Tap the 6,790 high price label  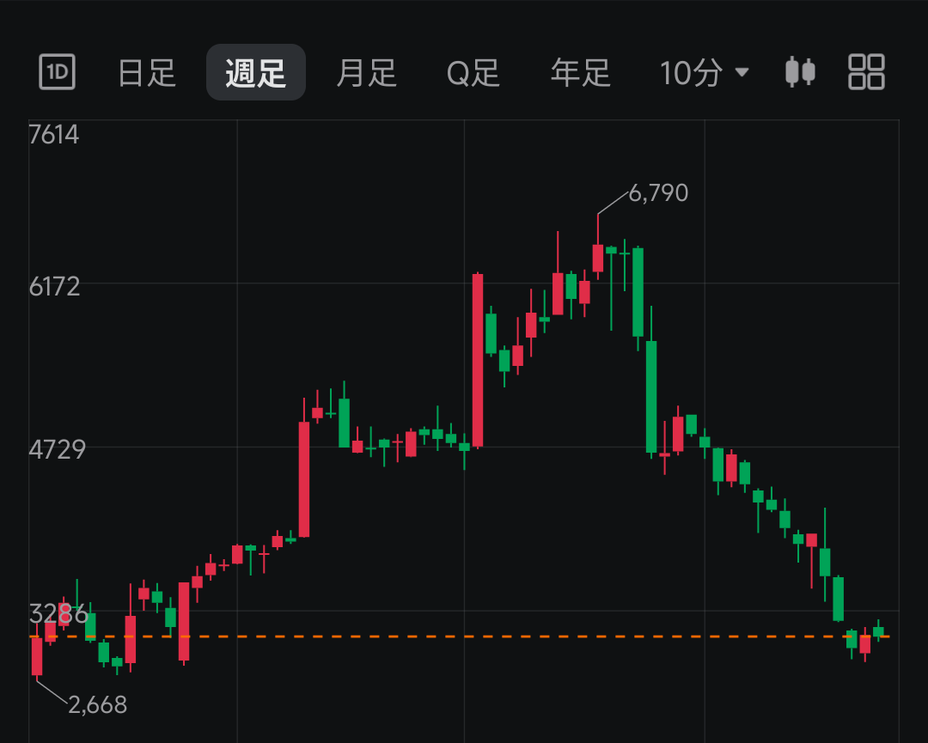(x=658, y=193)
